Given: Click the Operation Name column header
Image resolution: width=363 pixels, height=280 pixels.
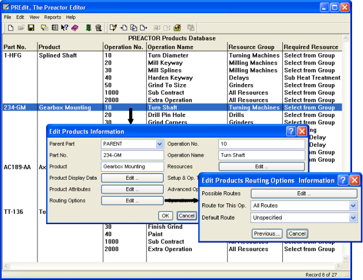Looking at the screenshot, I should click(x=171, y=47).
